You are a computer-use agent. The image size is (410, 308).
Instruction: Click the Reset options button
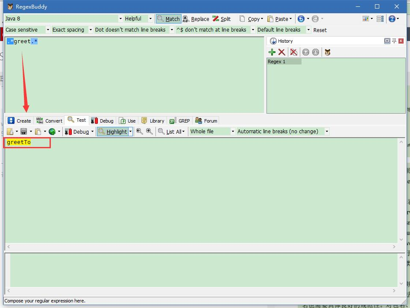pyautogui.click(x=320, y=30)
